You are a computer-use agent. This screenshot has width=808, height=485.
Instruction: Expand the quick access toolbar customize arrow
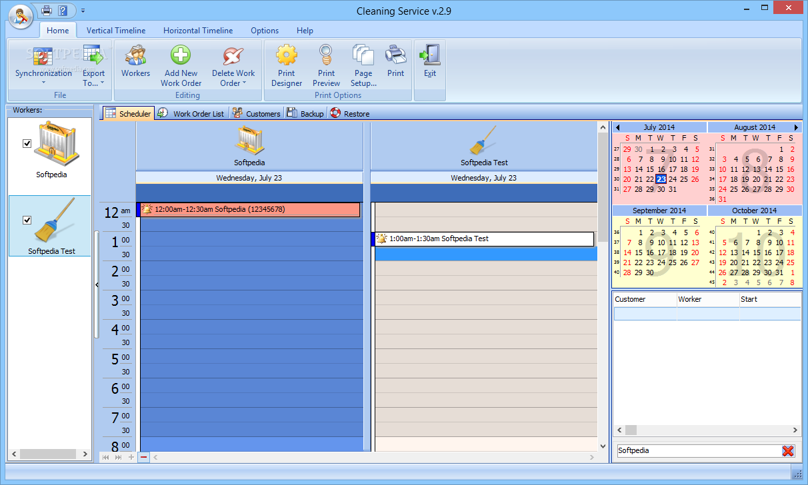click(x=83, y=11)
